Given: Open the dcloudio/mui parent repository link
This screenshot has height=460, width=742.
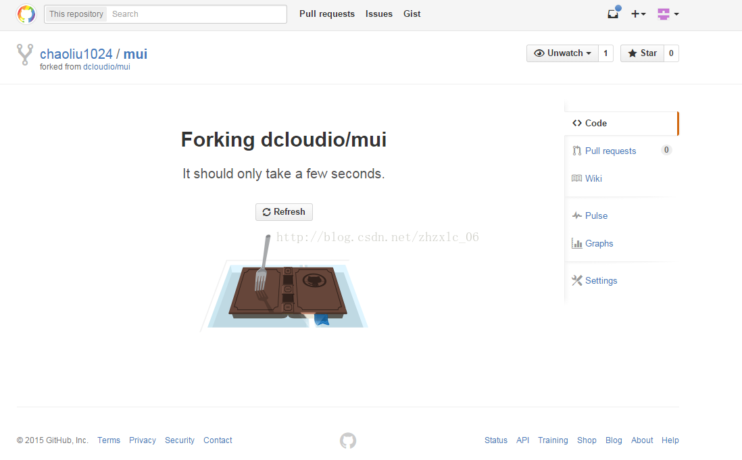Looking at the screenshot, I should [x=107, y=67].
